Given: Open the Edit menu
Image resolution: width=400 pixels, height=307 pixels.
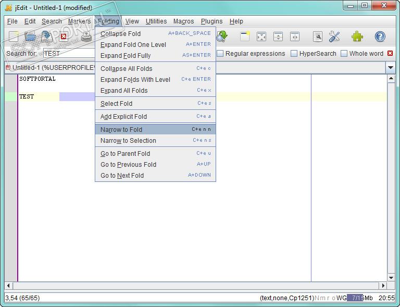Looking at the screenshot, I should (30, 21).
